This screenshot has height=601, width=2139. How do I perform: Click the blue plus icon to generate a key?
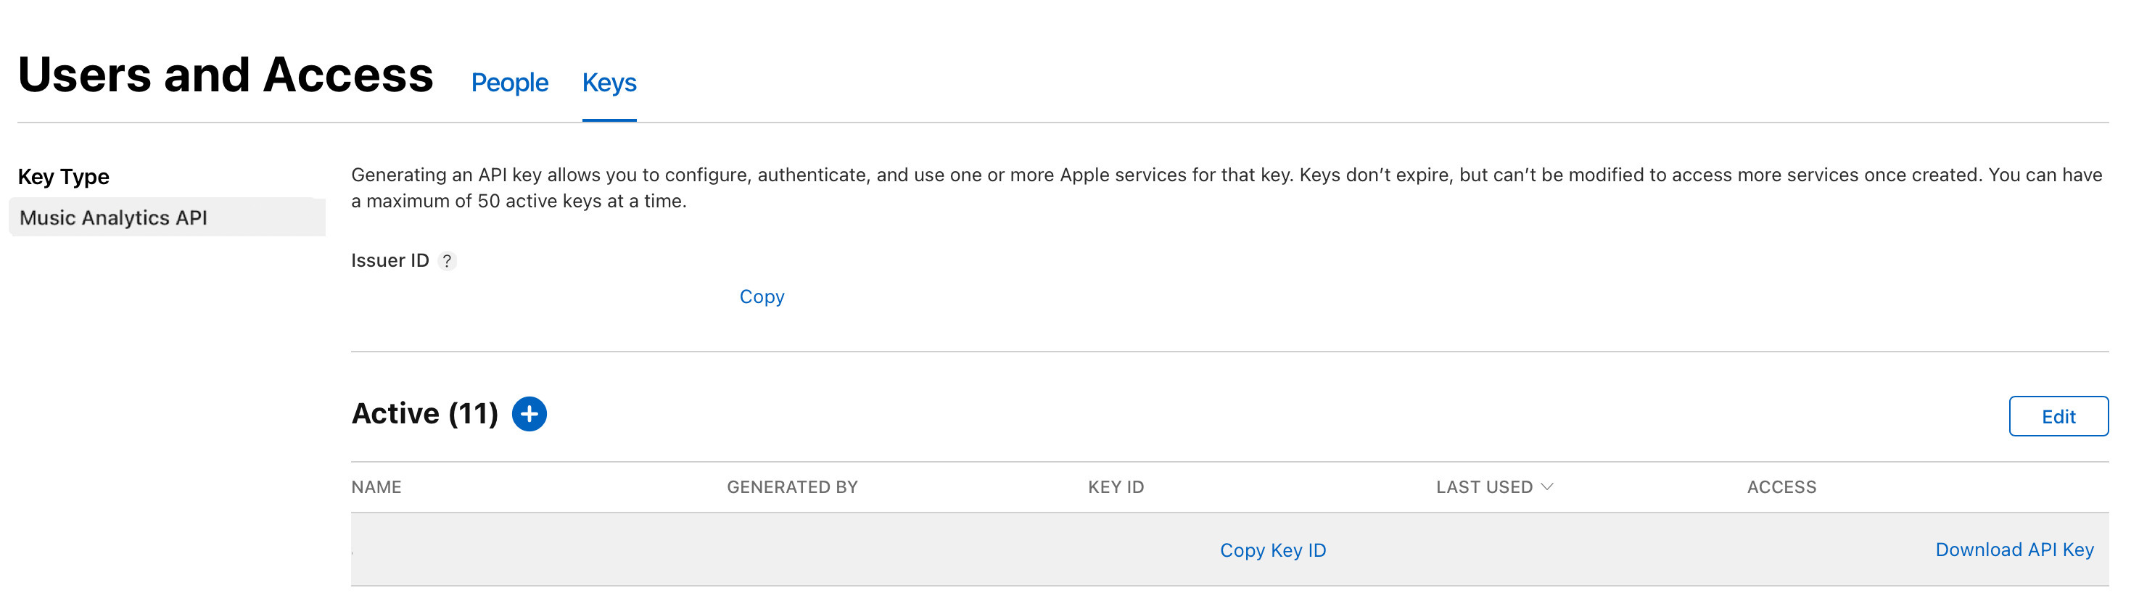coord(529,414)
